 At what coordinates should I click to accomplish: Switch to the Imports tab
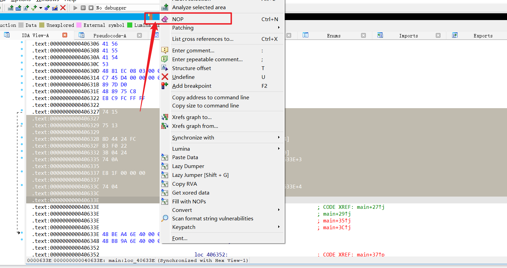(x=408, y=35)
